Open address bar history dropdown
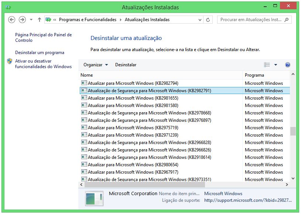This screenshot has width=301, height=214. click(200, 20)
